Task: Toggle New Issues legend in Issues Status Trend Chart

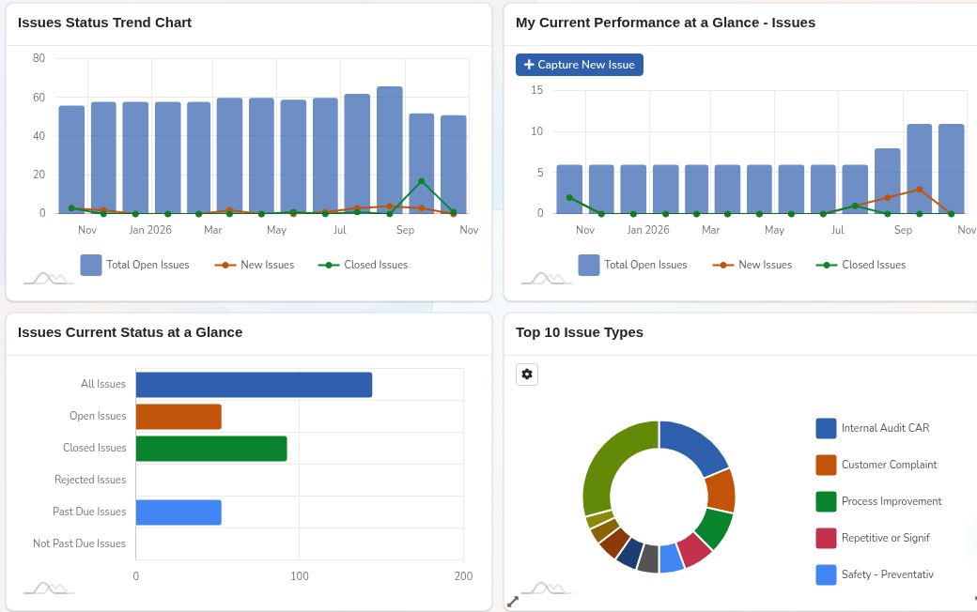Action: click(x=255, y=265)
